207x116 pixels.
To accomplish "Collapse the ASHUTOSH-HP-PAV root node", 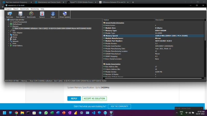I will [x=6, y=20].
